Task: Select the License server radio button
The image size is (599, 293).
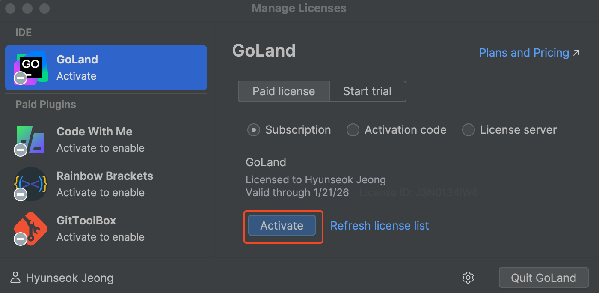Action: (x=469, y=130)
